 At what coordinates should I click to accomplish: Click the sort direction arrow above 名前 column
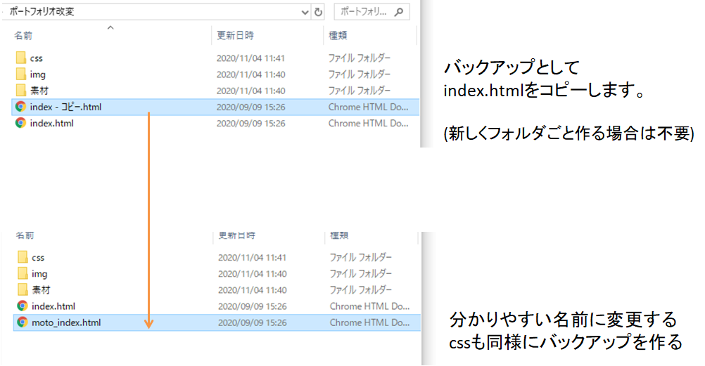pyautogui.click(x=110, y=28)
